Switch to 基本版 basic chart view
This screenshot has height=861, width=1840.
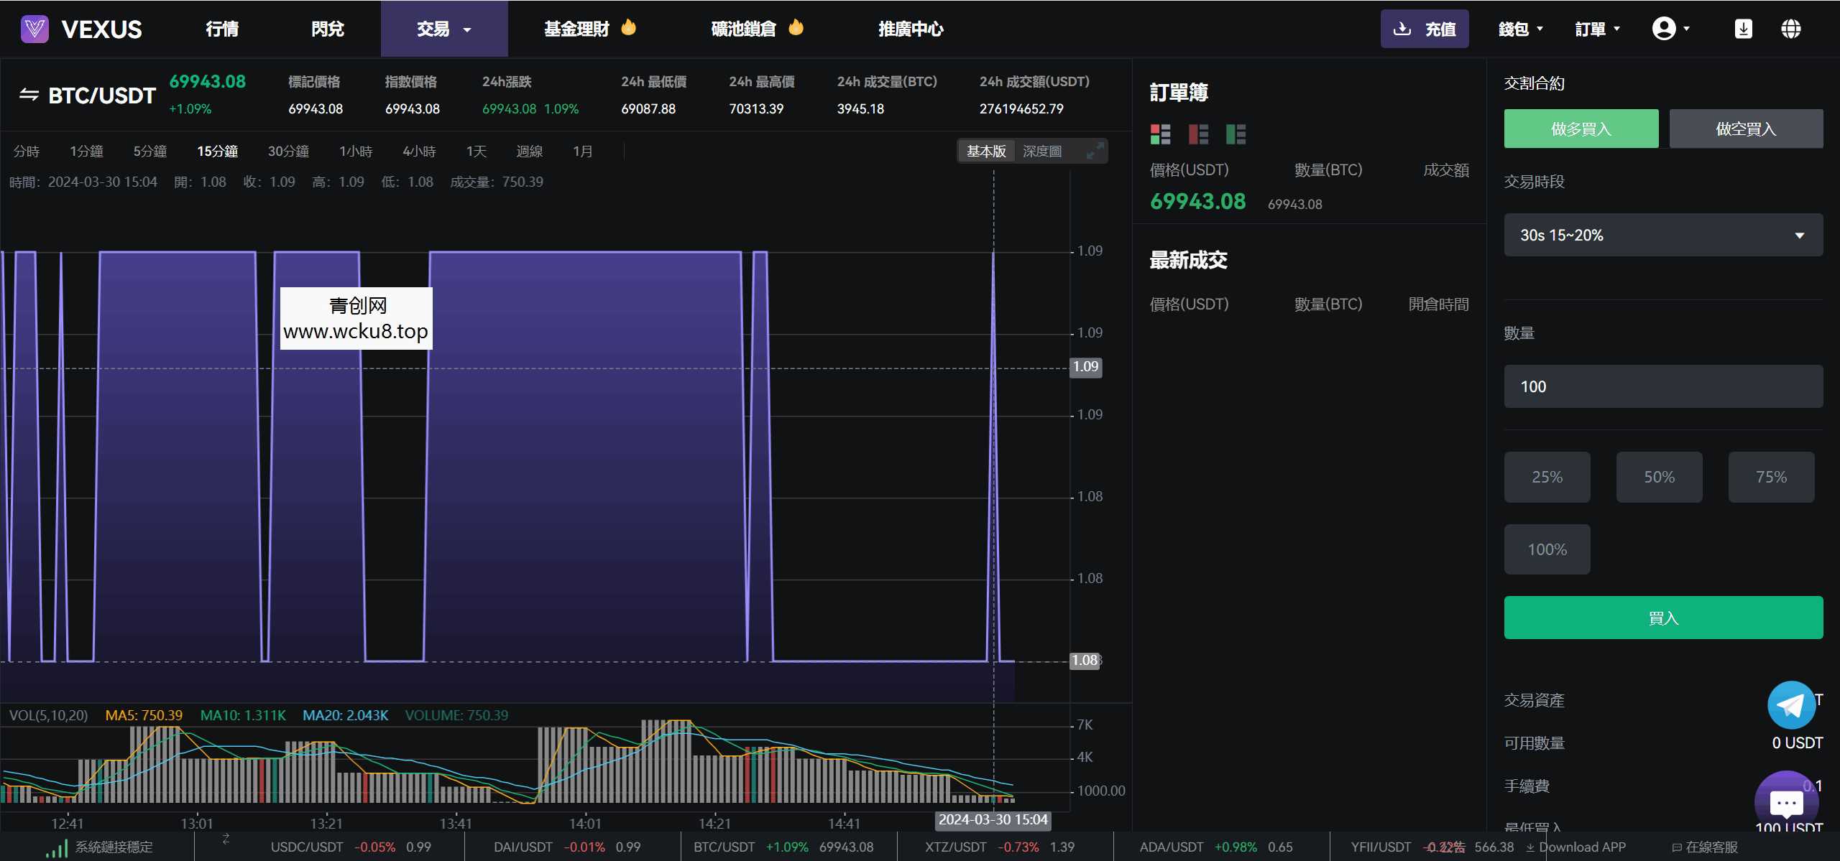[x=986, y=151]
